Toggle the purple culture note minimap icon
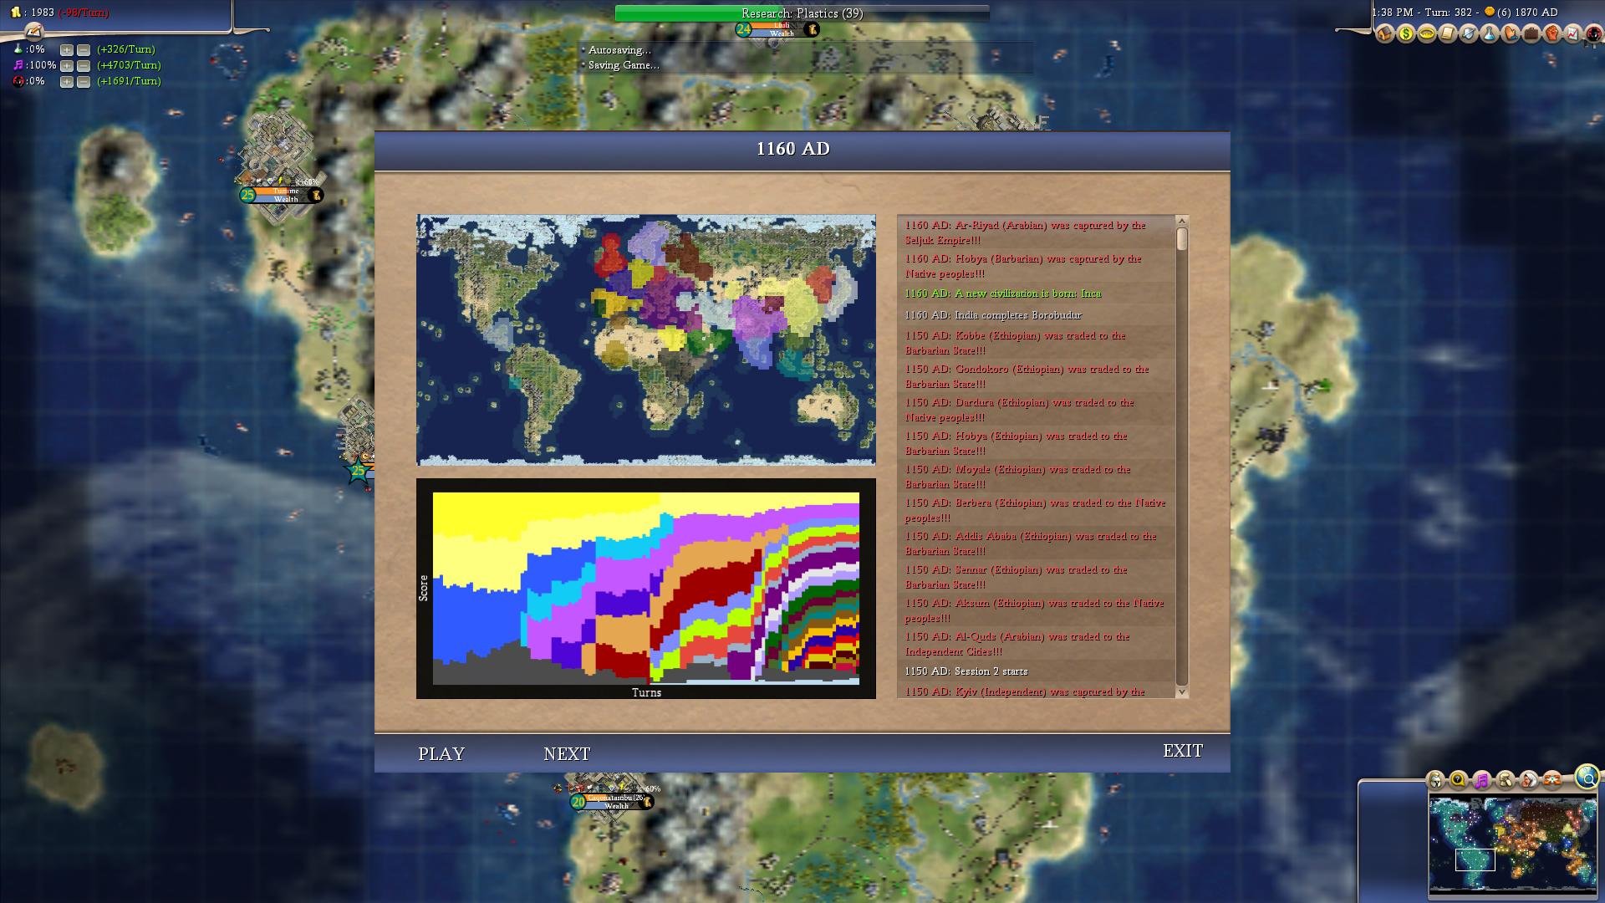 pos(1482,780)
